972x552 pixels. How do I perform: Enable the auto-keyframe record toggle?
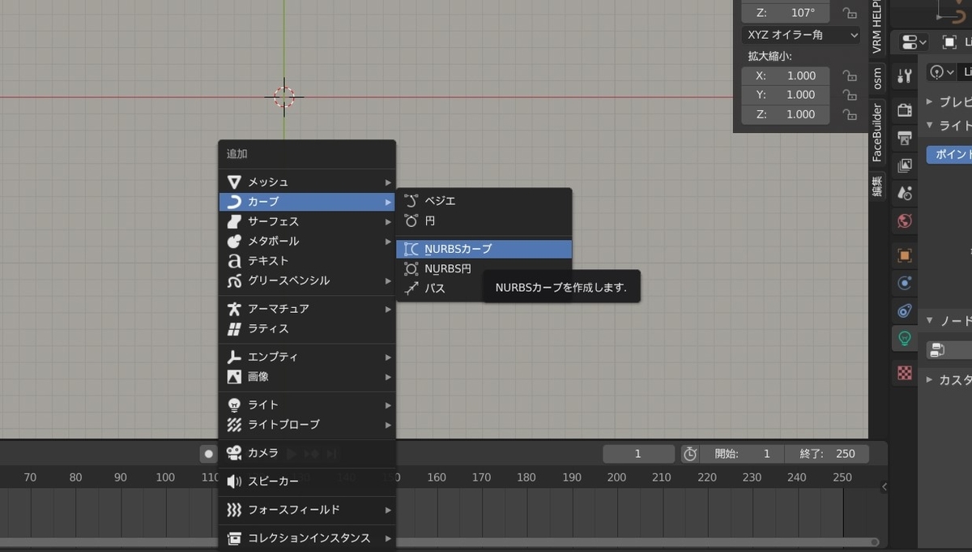(x=209, y=453)
